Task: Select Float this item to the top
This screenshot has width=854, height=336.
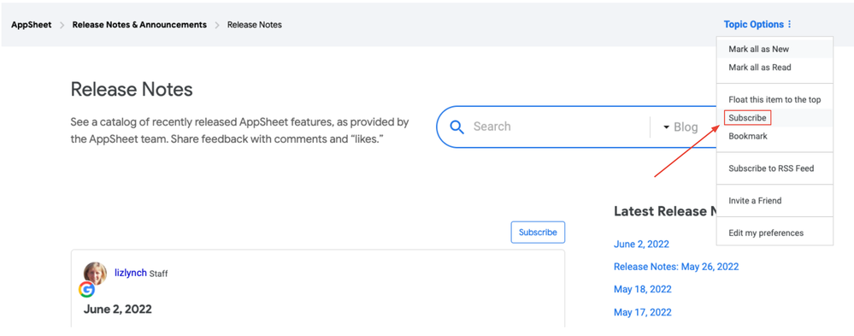Action: 774,100
